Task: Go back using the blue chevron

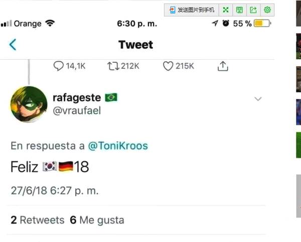Action: tap(13, 45)
